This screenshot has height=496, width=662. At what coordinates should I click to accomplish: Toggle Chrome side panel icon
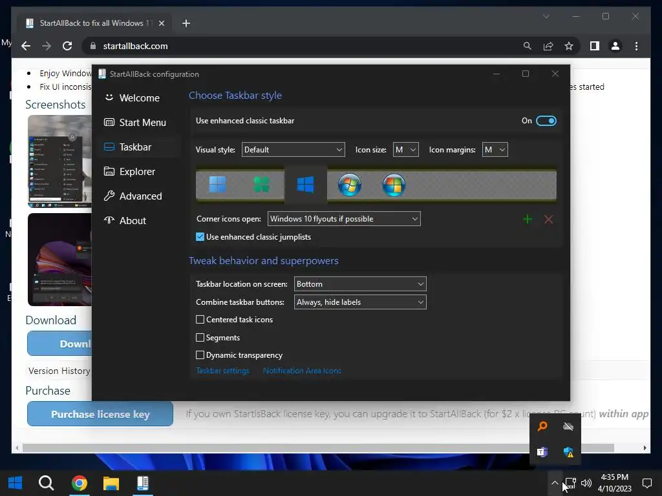coord(595,46)
